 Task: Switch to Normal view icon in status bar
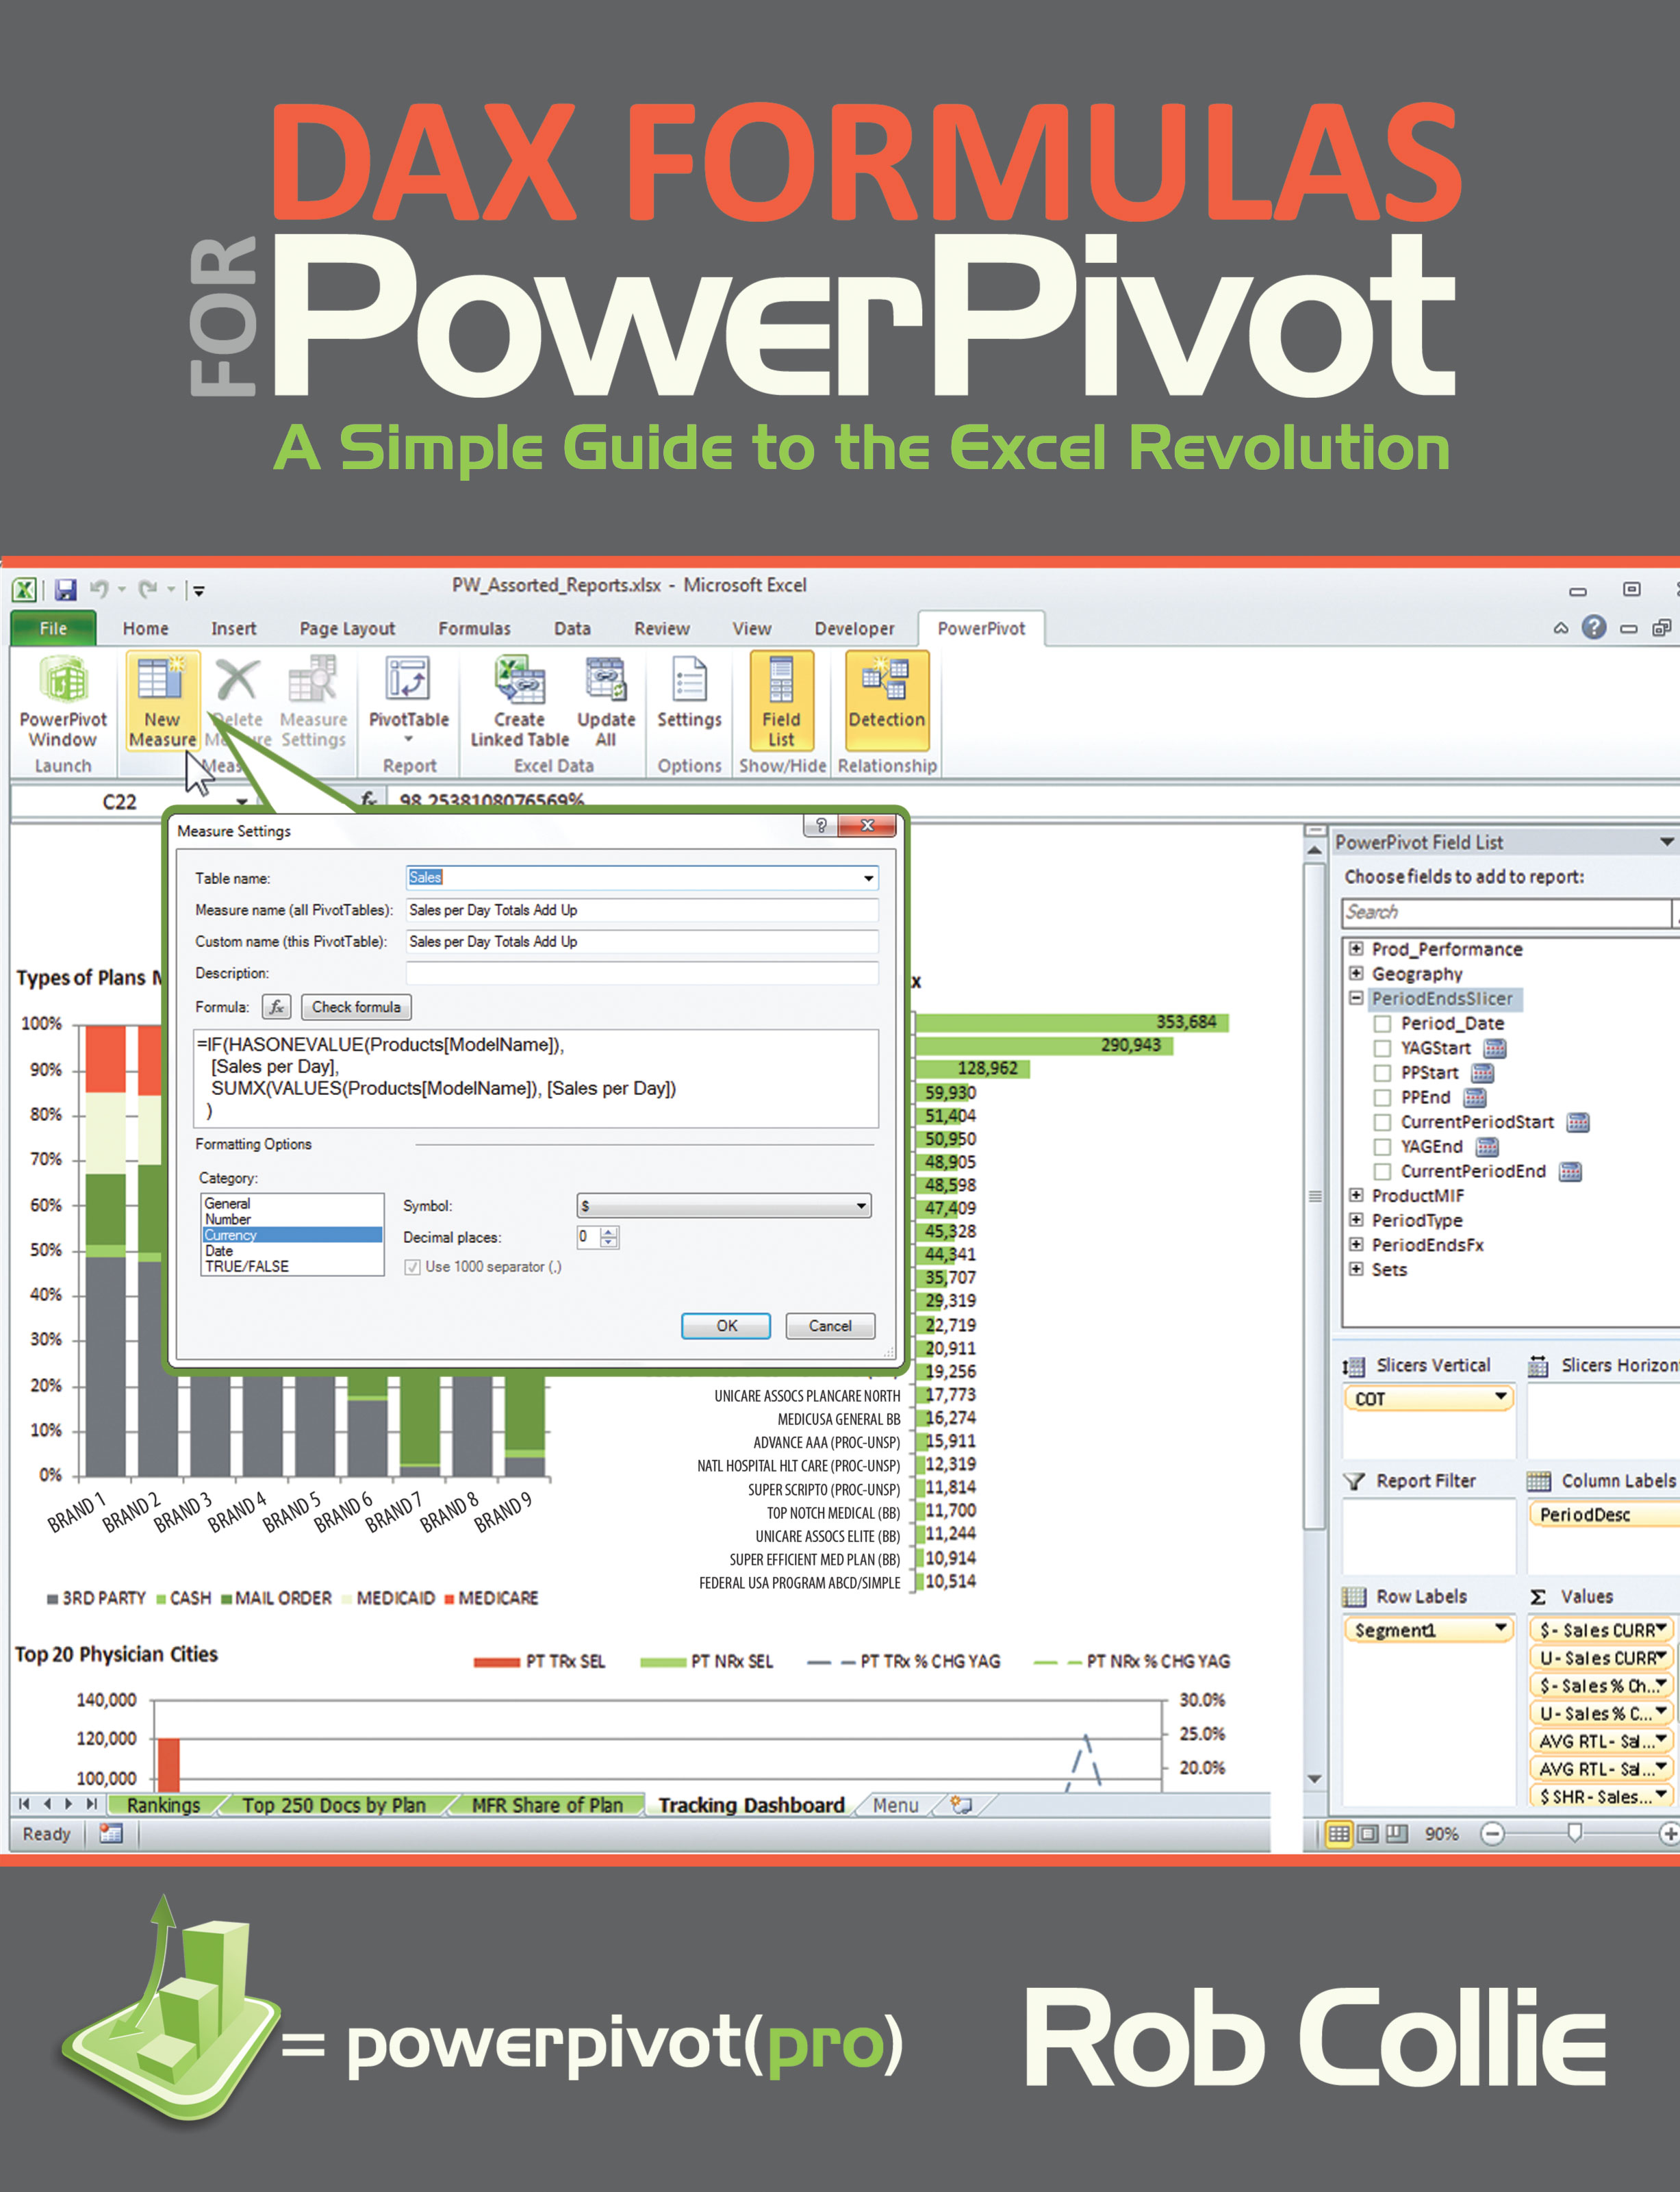point(1339,1833)
